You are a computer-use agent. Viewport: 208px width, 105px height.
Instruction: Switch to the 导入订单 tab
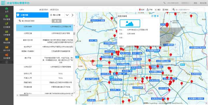pyautogui.click(x=56, y=15)
